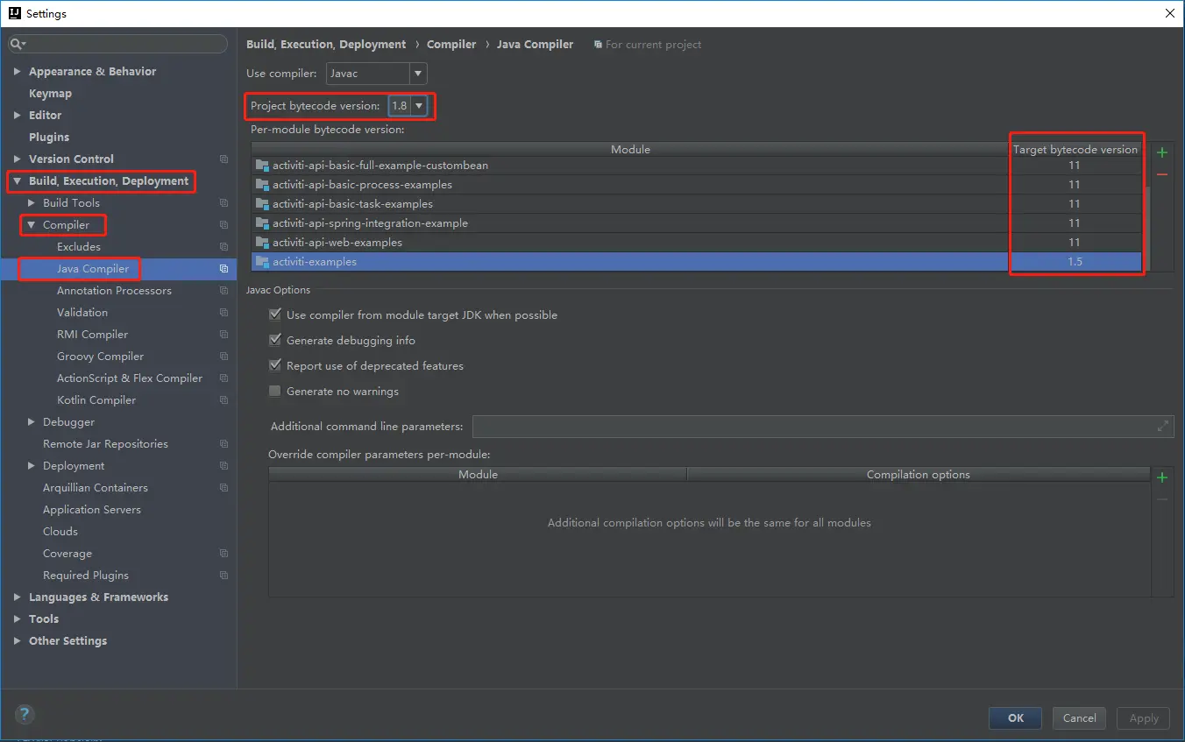Expand the Tools section arrow
This screenshot has height=742, width=1185.
point(17,619)
